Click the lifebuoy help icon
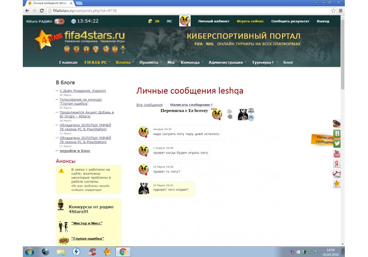The height and width of the screenshot is (257, 368). click(336, 174)
